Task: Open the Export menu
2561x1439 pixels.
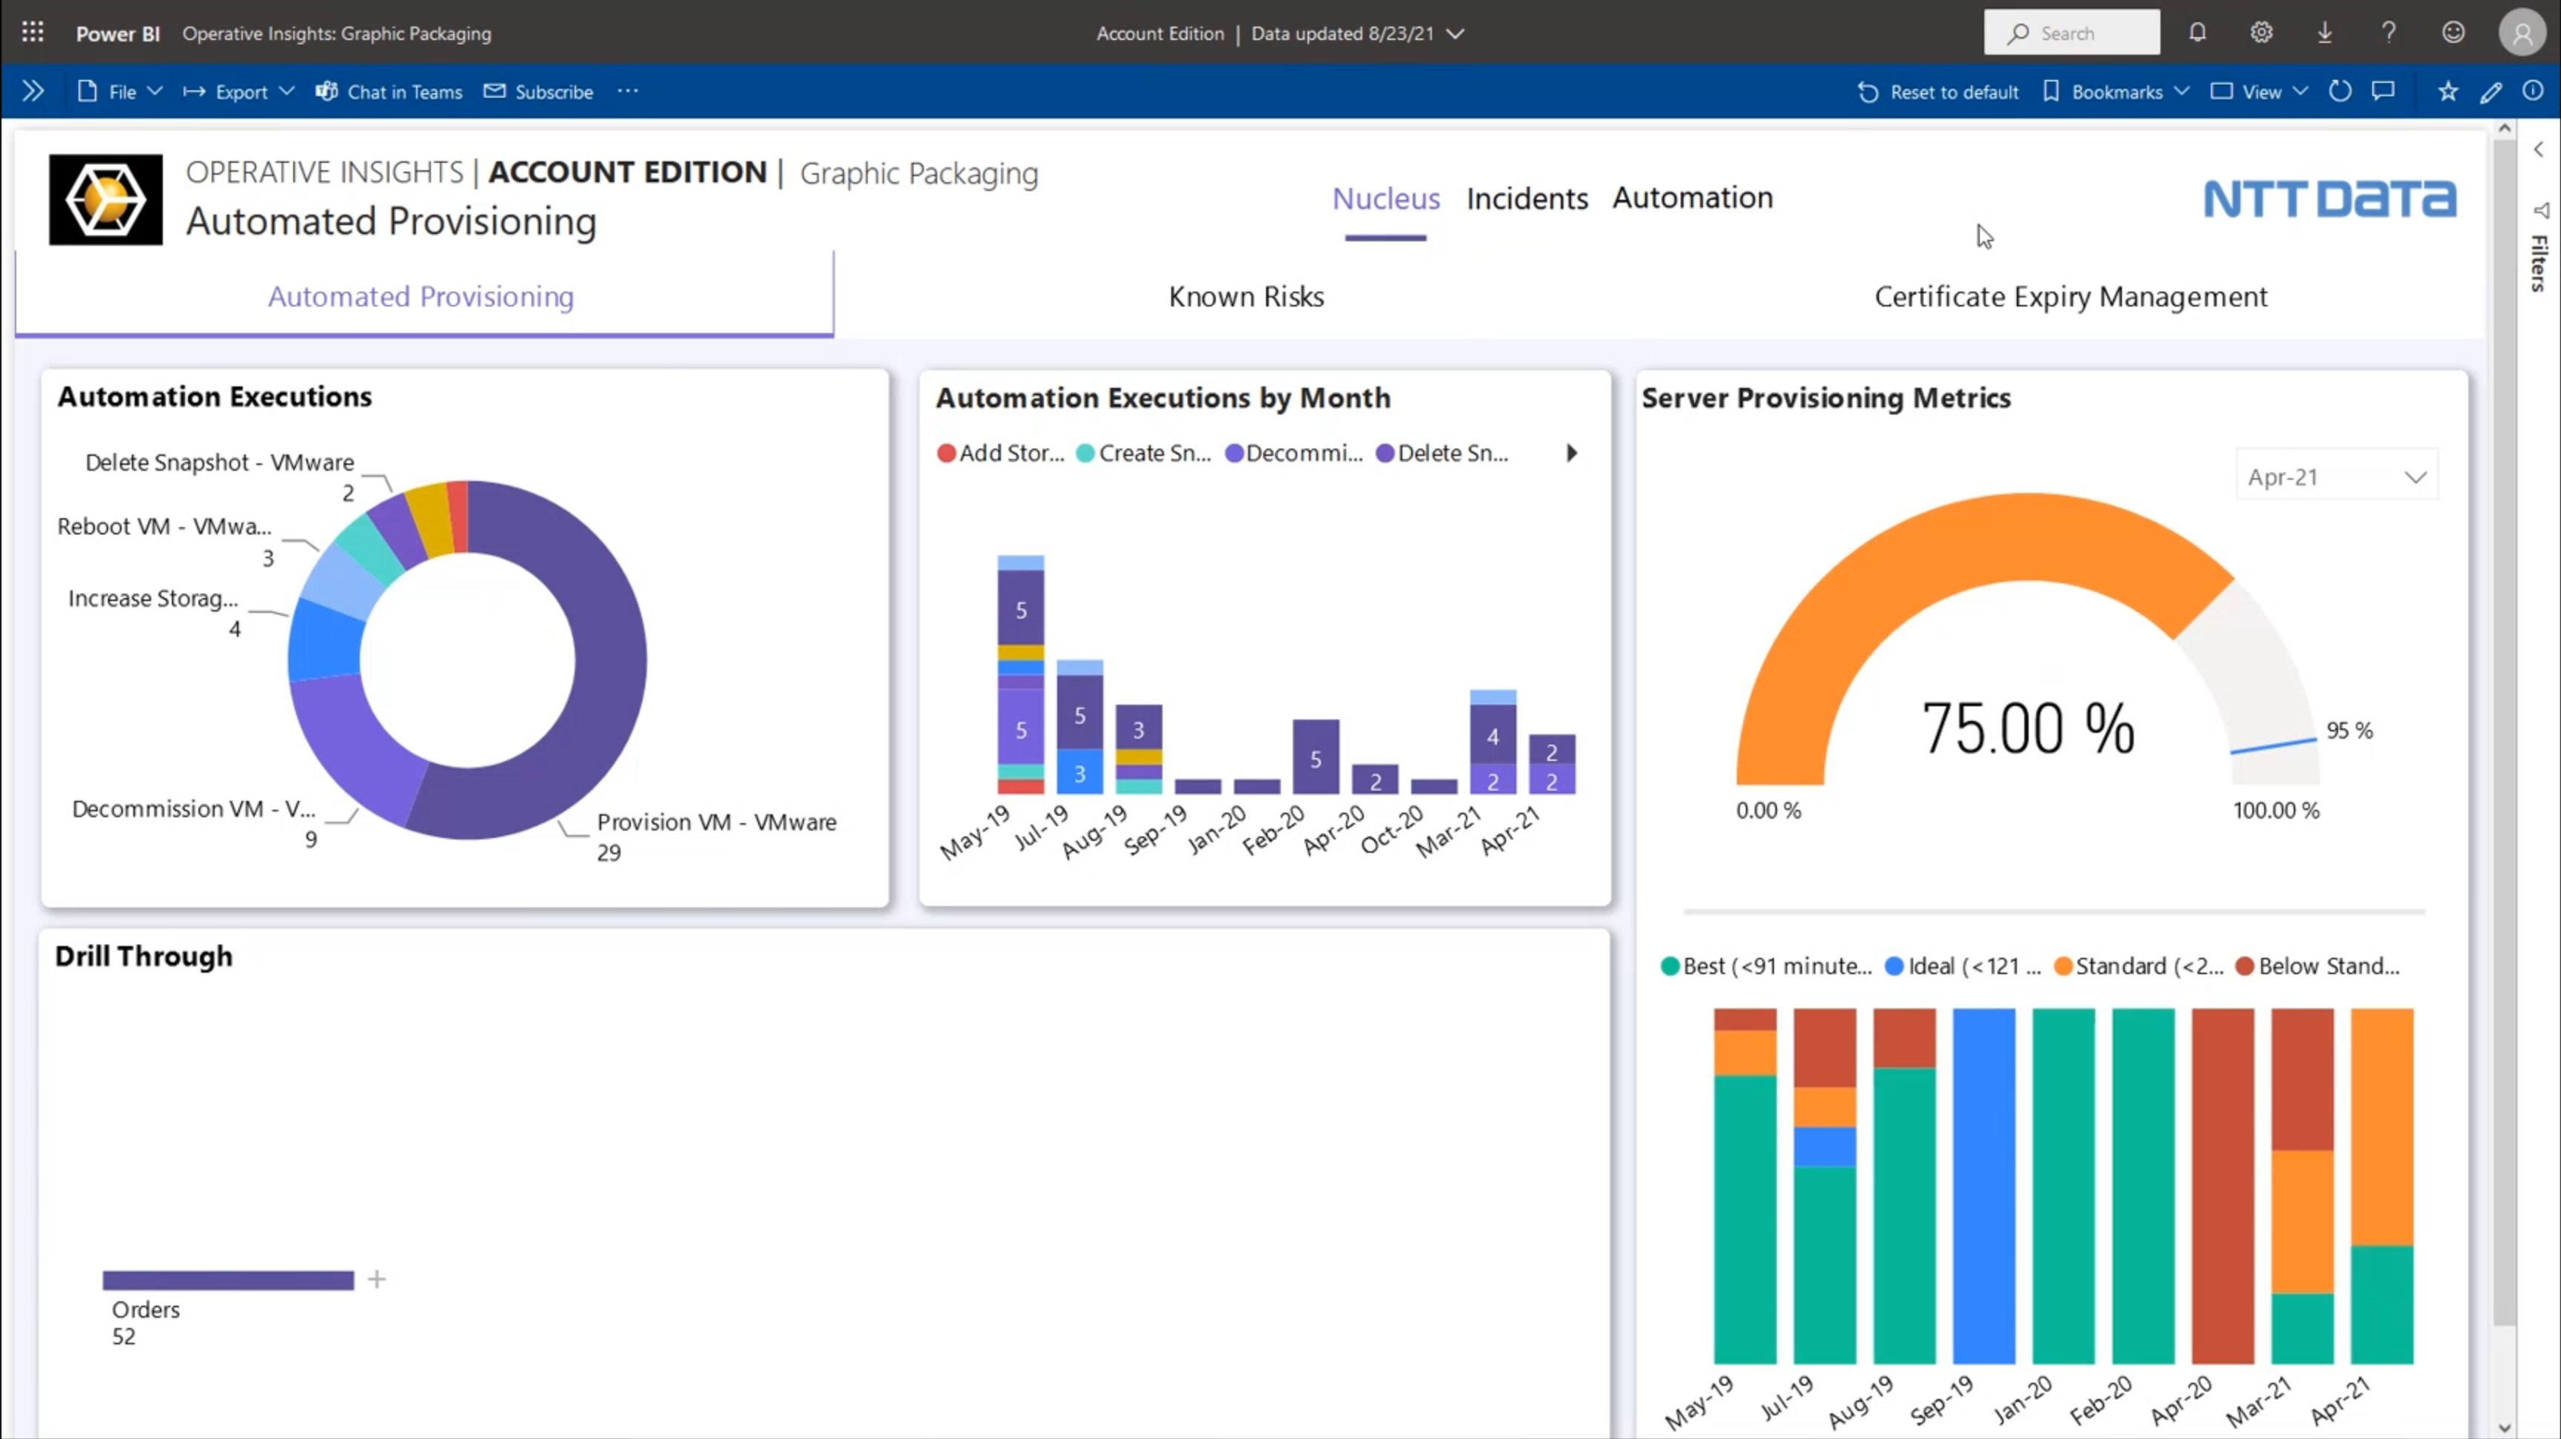Action: (x=240, y=92)
